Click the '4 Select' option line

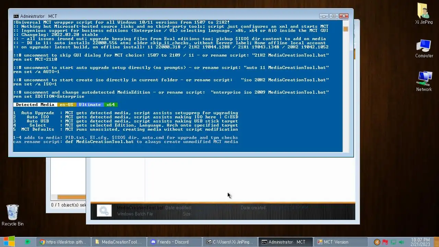[x=126, y=125]
